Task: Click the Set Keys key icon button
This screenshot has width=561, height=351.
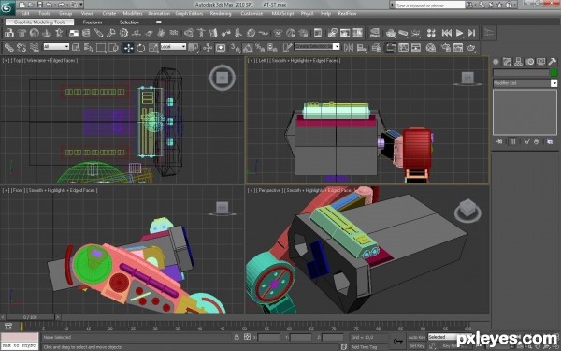Action: [x=397, y=341]
